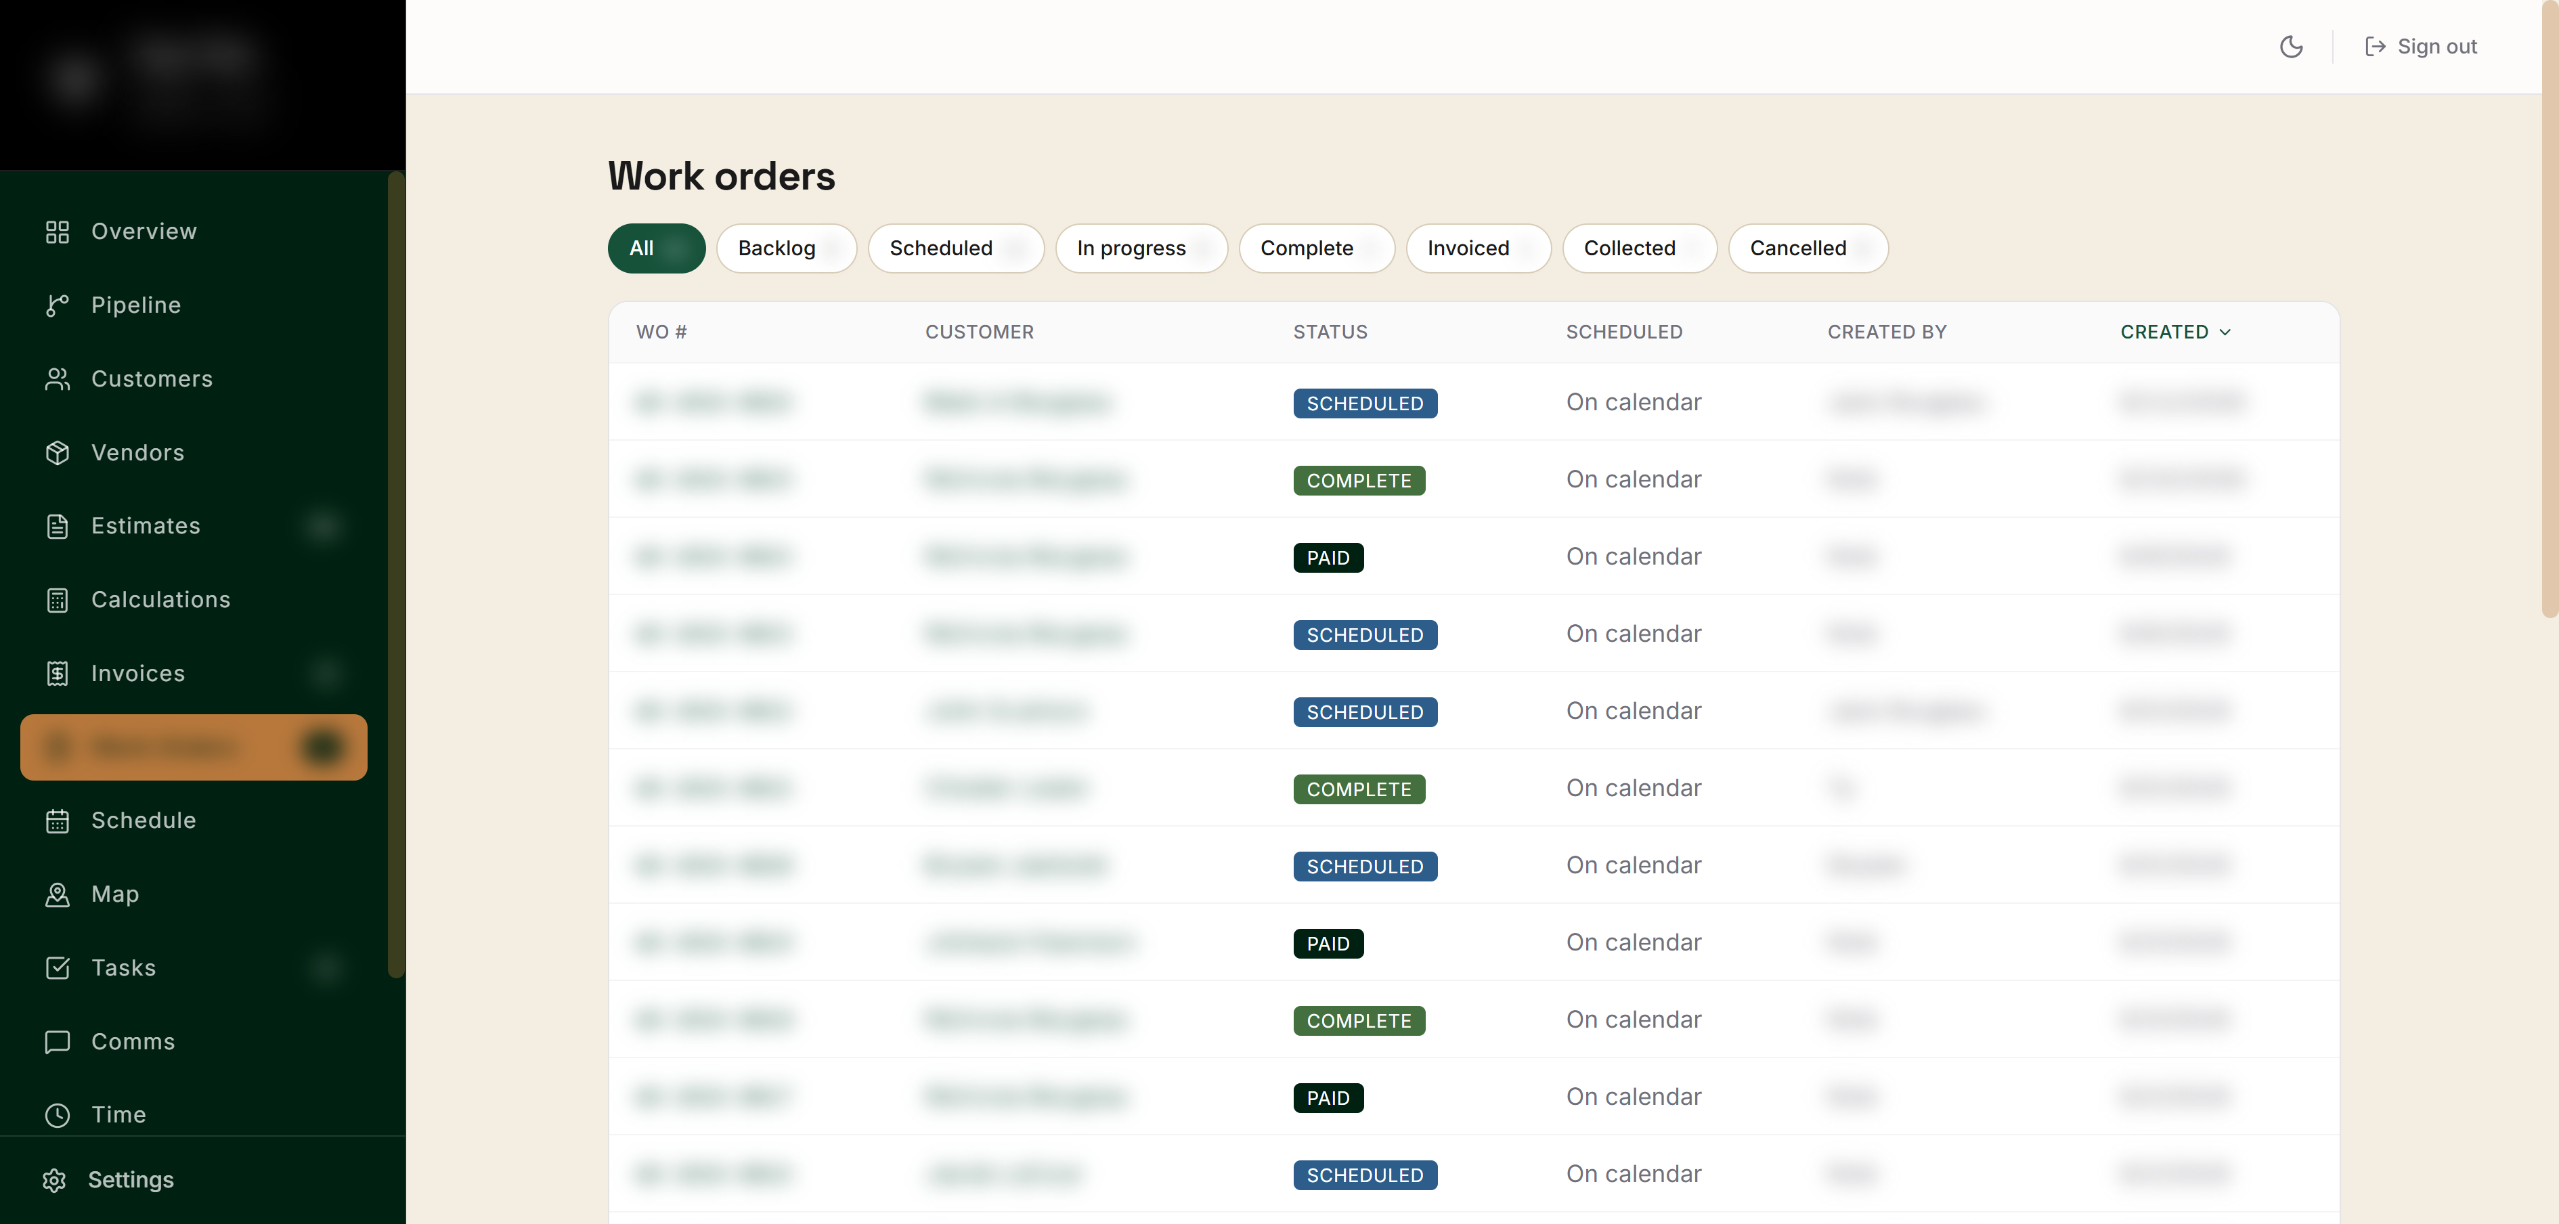This screenshot has height=1224, width=2559.
Task: Select the All filter tab
Action: [657, 248]
